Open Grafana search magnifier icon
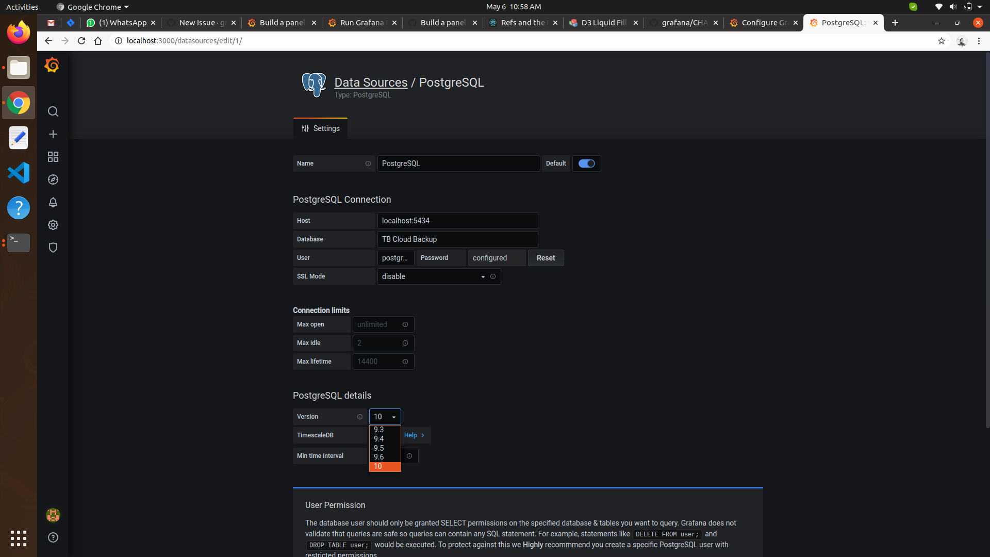The image size is (990, 557). click(x=53, y=111)
